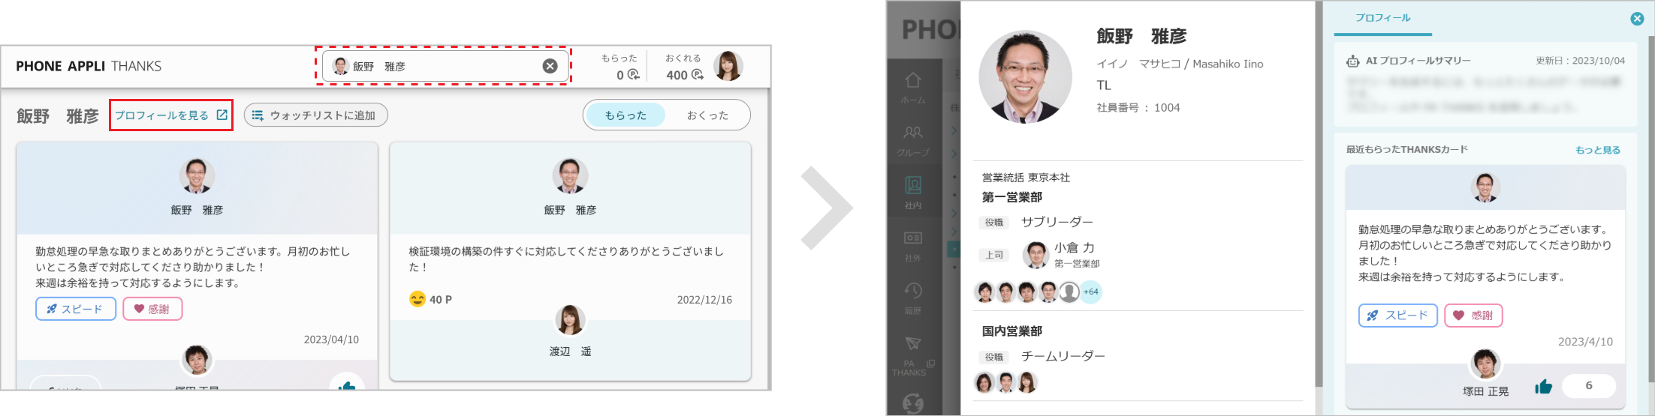Click 飯野 avatar on the profile panel card
This screenshot has width=1655, height=416.
(1485, 187)
